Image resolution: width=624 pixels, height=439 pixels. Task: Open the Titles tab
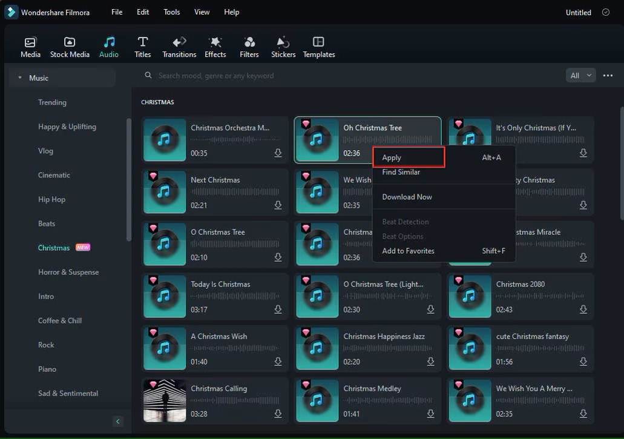142,47
